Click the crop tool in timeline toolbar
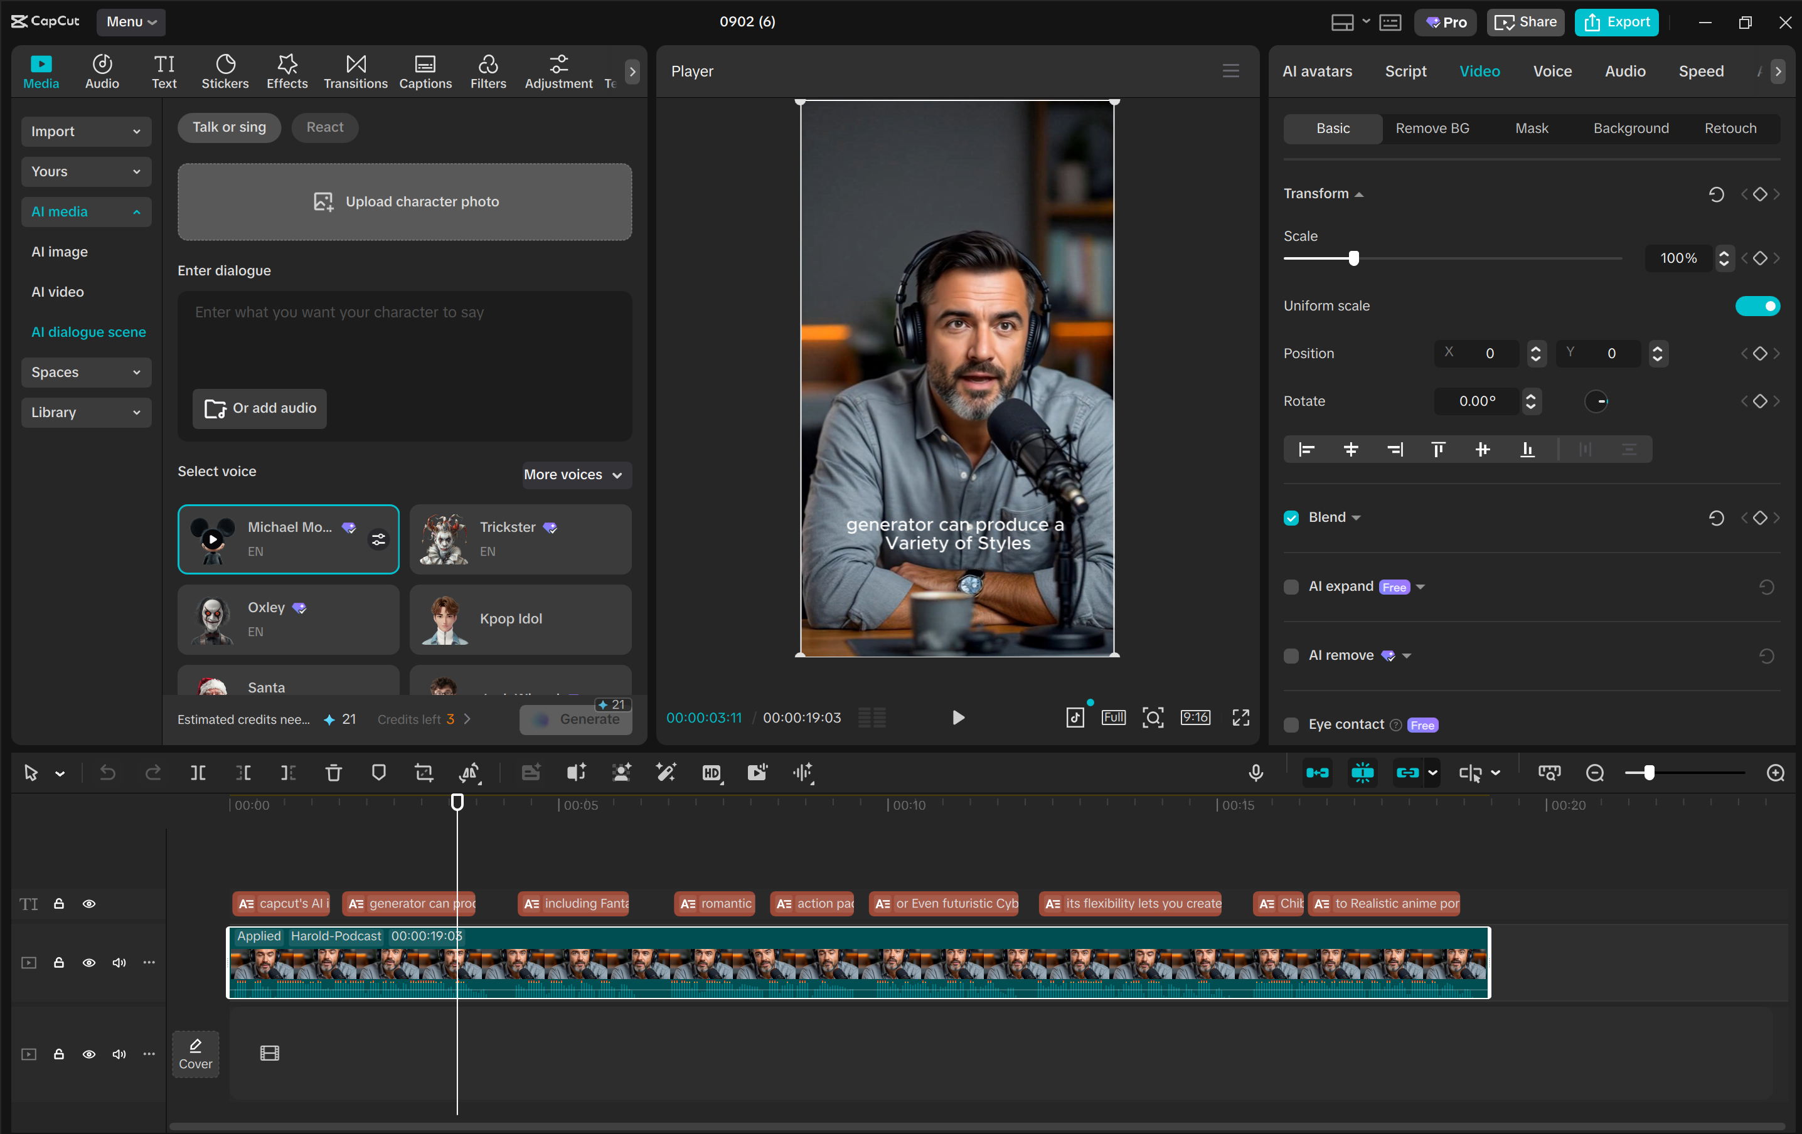Viewport: 1802px width, 1134px height. 424,773
